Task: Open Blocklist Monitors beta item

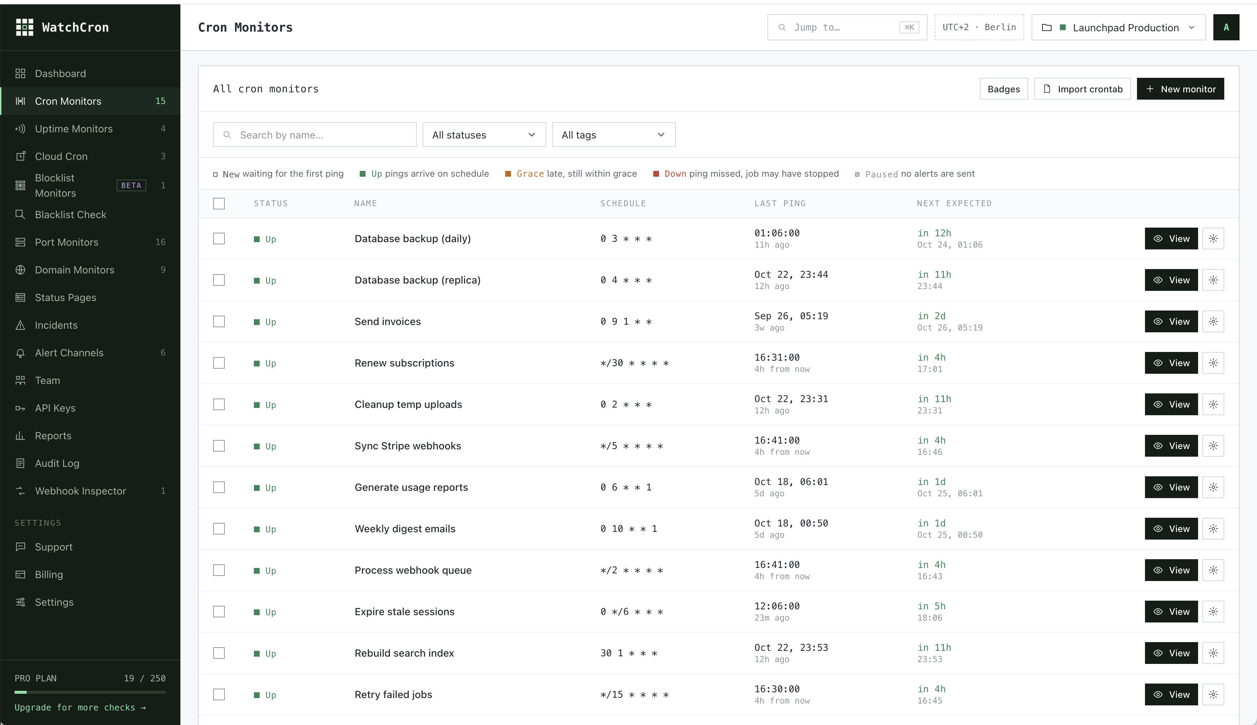Action: click(x=90, y=185)
